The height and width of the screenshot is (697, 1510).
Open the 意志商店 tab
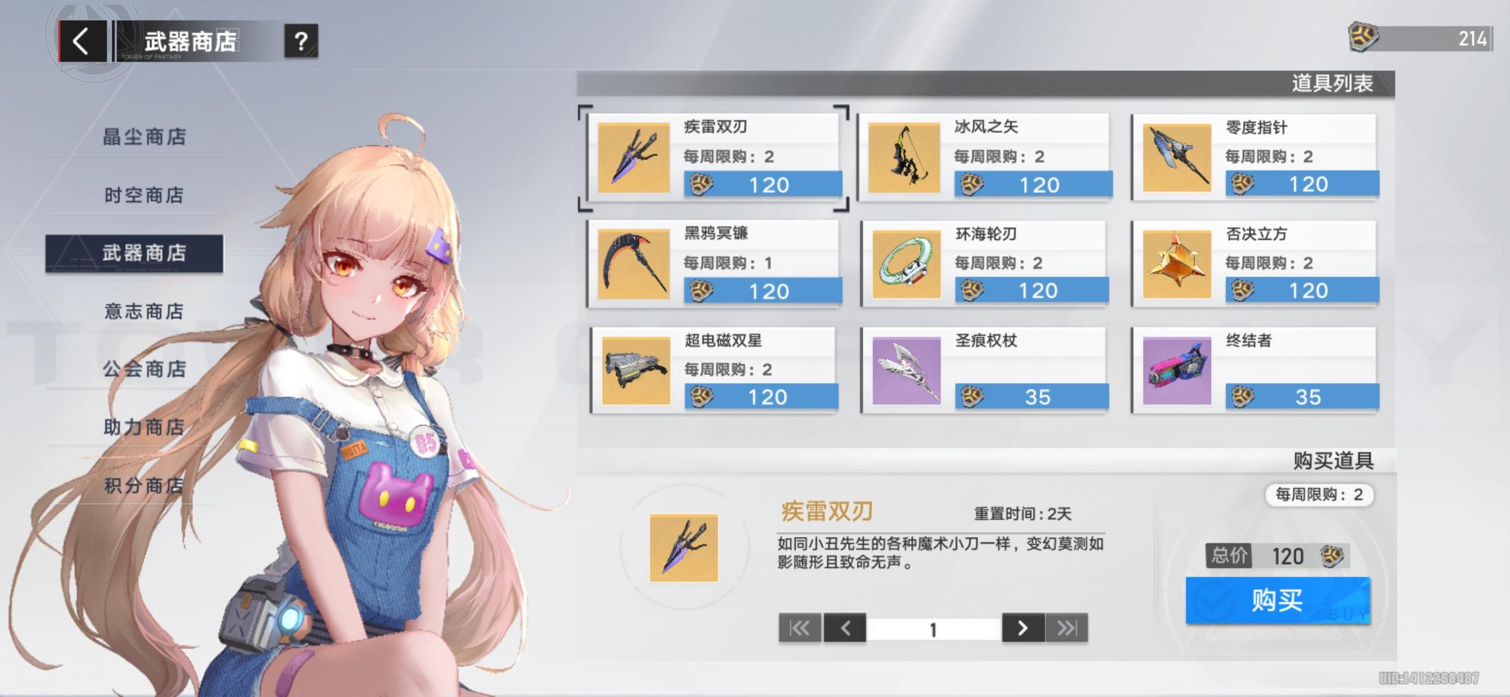[x=144, y=311]
